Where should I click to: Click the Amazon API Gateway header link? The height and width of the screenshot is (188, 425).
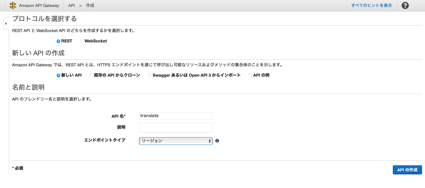[x=39, y=6]
